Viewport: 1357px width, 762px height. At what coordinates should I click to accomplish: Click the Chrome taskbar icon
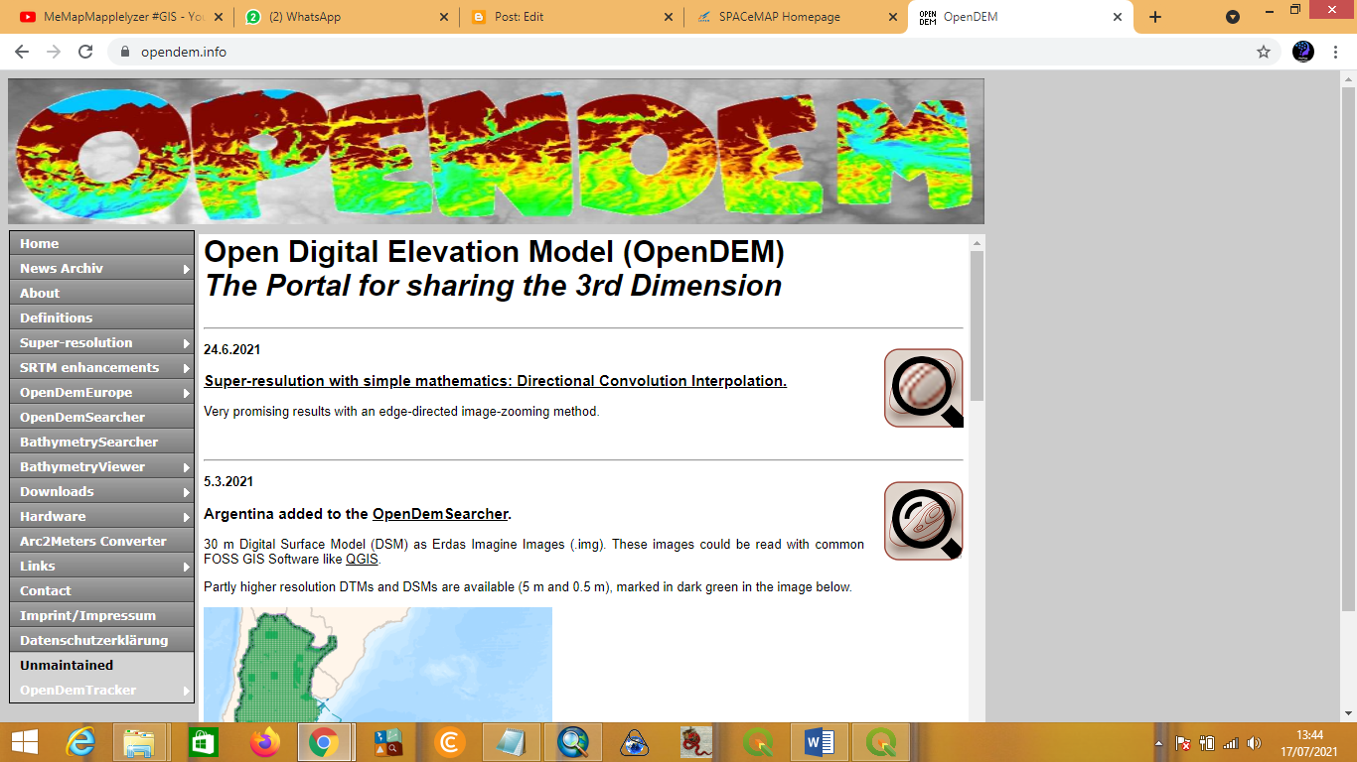[x=325, y=742]
